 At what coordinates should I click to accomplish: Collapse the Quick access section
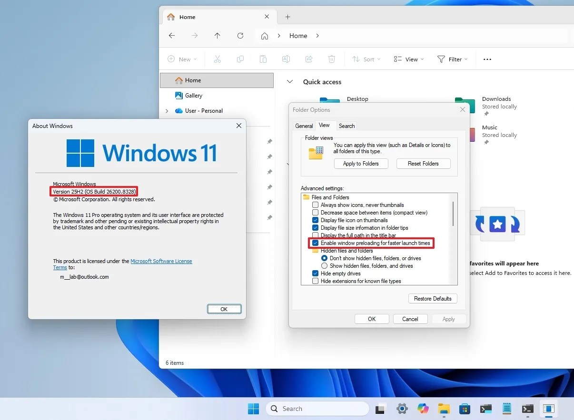pyautogui.click(x=289, y=82)
